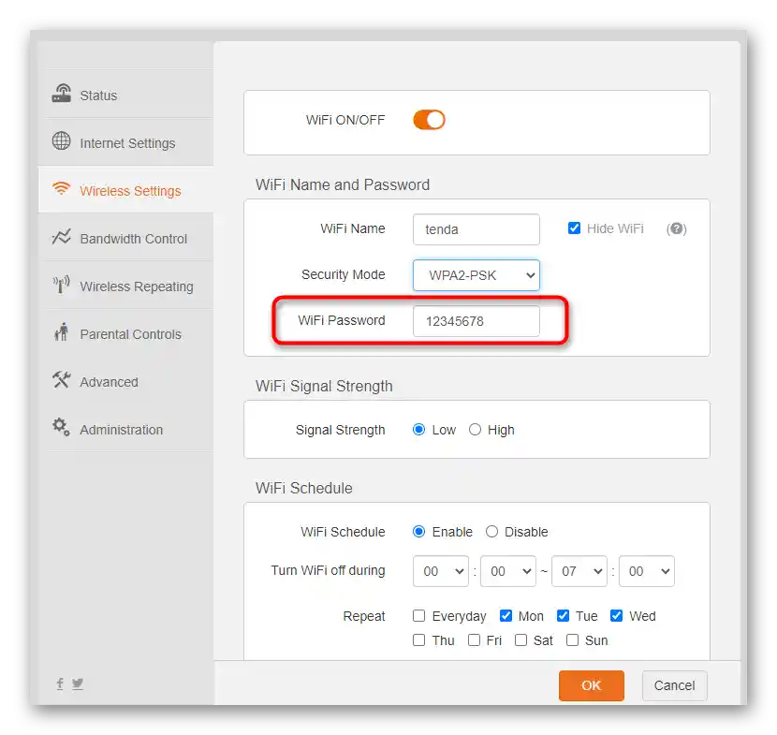Uncheck the Wed repeat checkbox

[616, 615]
